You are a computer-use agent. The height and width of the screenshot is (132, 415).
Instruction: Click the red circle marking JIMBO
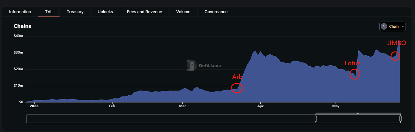pyautogui.click(x=395, y=56)
